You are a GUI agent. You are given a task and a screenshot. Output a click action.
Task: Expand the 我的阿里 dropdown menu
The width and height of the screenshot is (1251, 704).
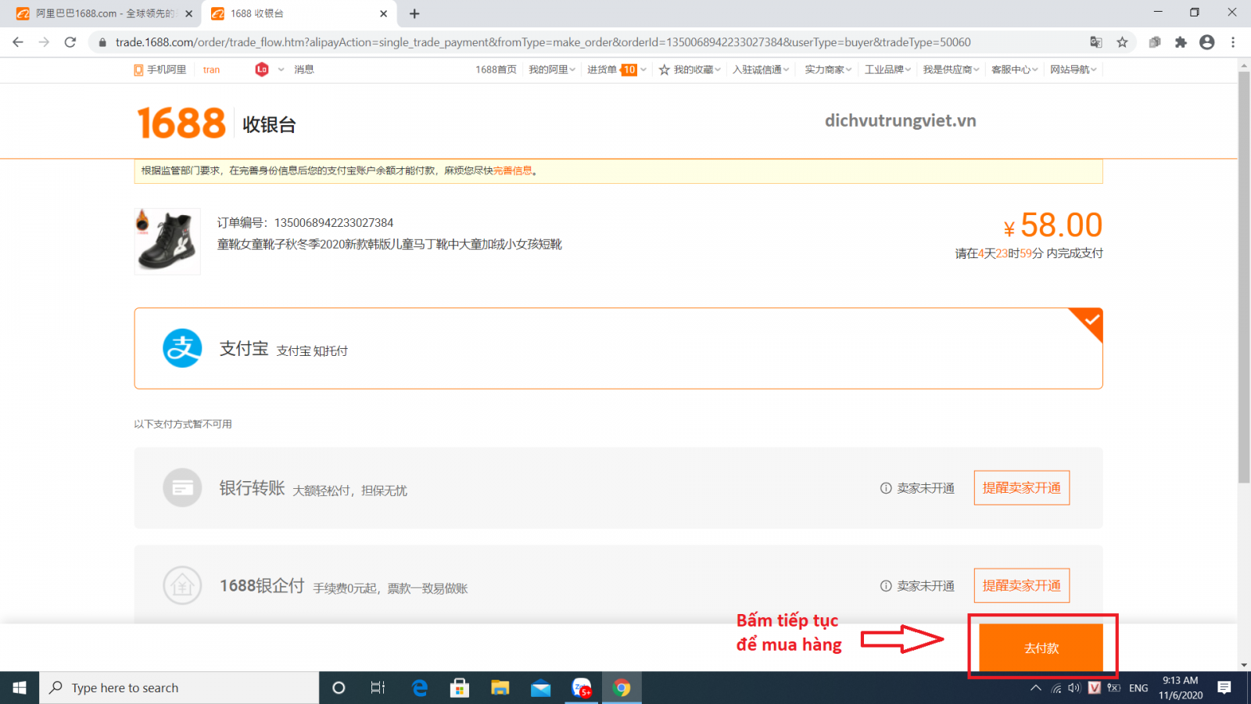coord(551,70)
